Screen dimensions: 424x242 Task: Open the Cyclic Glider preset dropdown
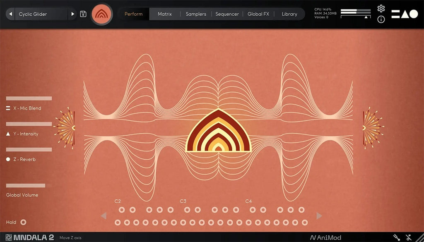coord(41,14)
